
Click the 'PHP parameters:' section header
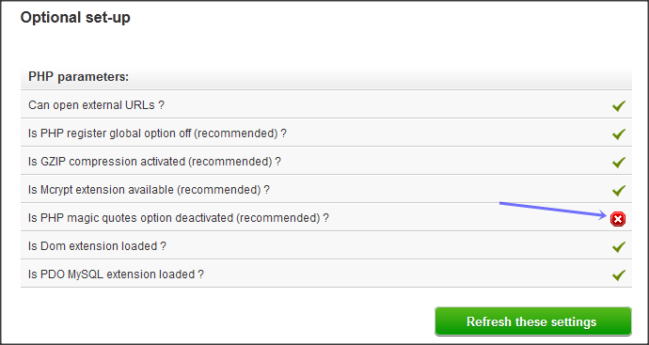coord(79,76)
